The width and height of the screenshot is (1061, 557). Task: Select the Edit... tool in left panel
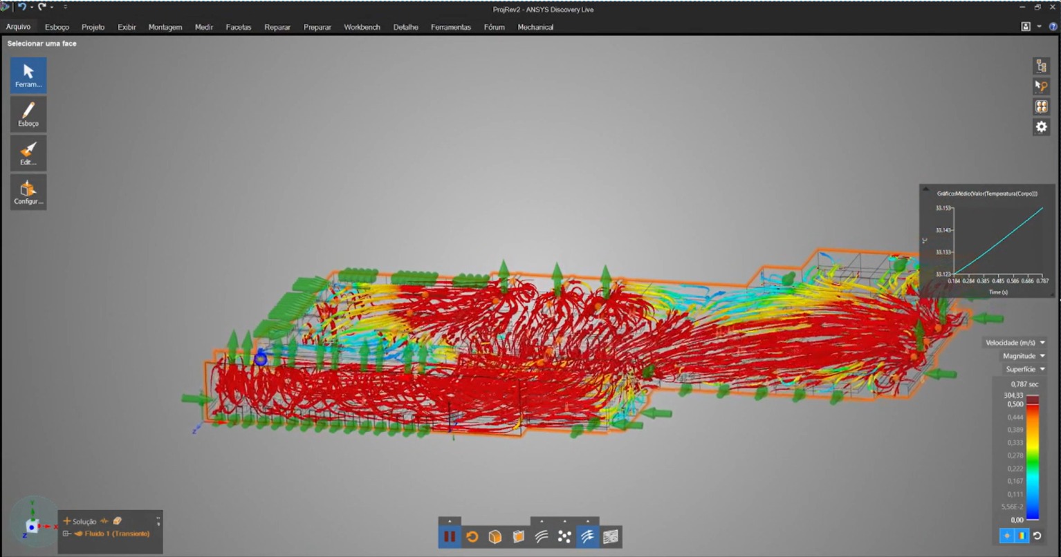(28, 153)
